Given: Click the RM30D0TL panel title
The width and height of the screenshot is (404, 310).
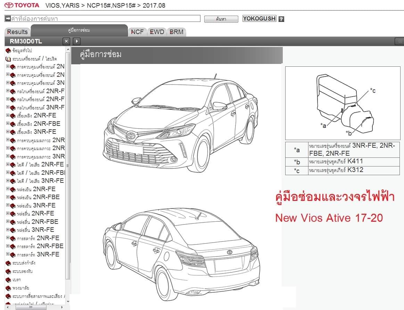Looking at the screenshot, I should (x=26, y=41).
